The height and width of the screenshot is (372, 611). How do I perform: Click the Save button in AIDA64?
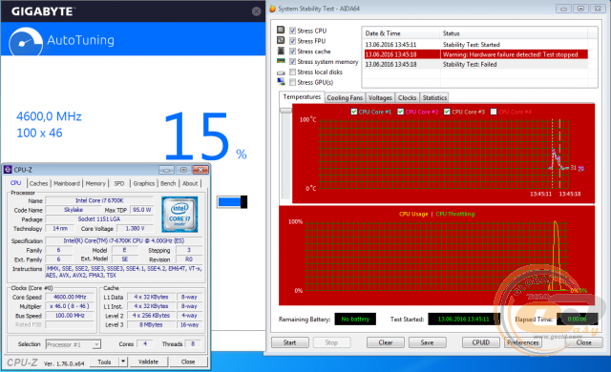pos(427,342)
